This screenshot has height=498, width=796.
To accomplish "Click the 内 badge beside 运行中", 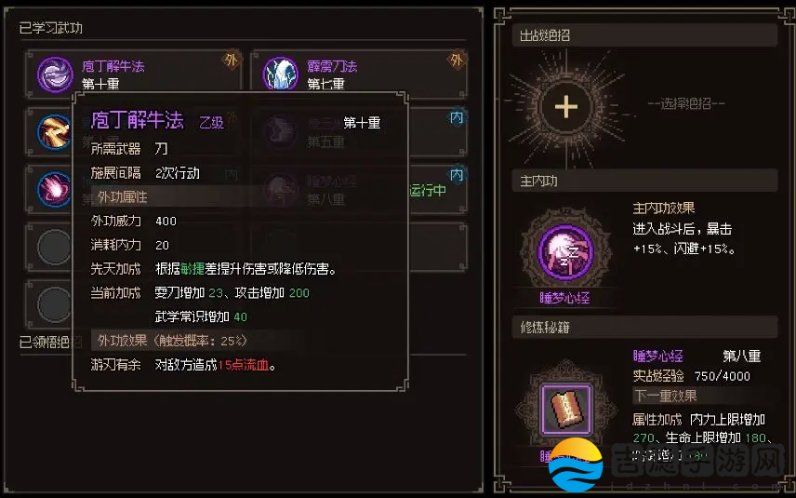I will 457,175.
